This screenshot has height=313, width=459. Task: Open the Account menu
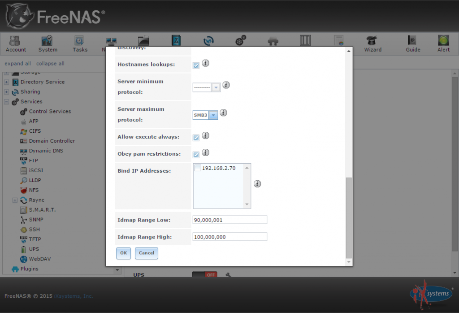tap(16, 43)
